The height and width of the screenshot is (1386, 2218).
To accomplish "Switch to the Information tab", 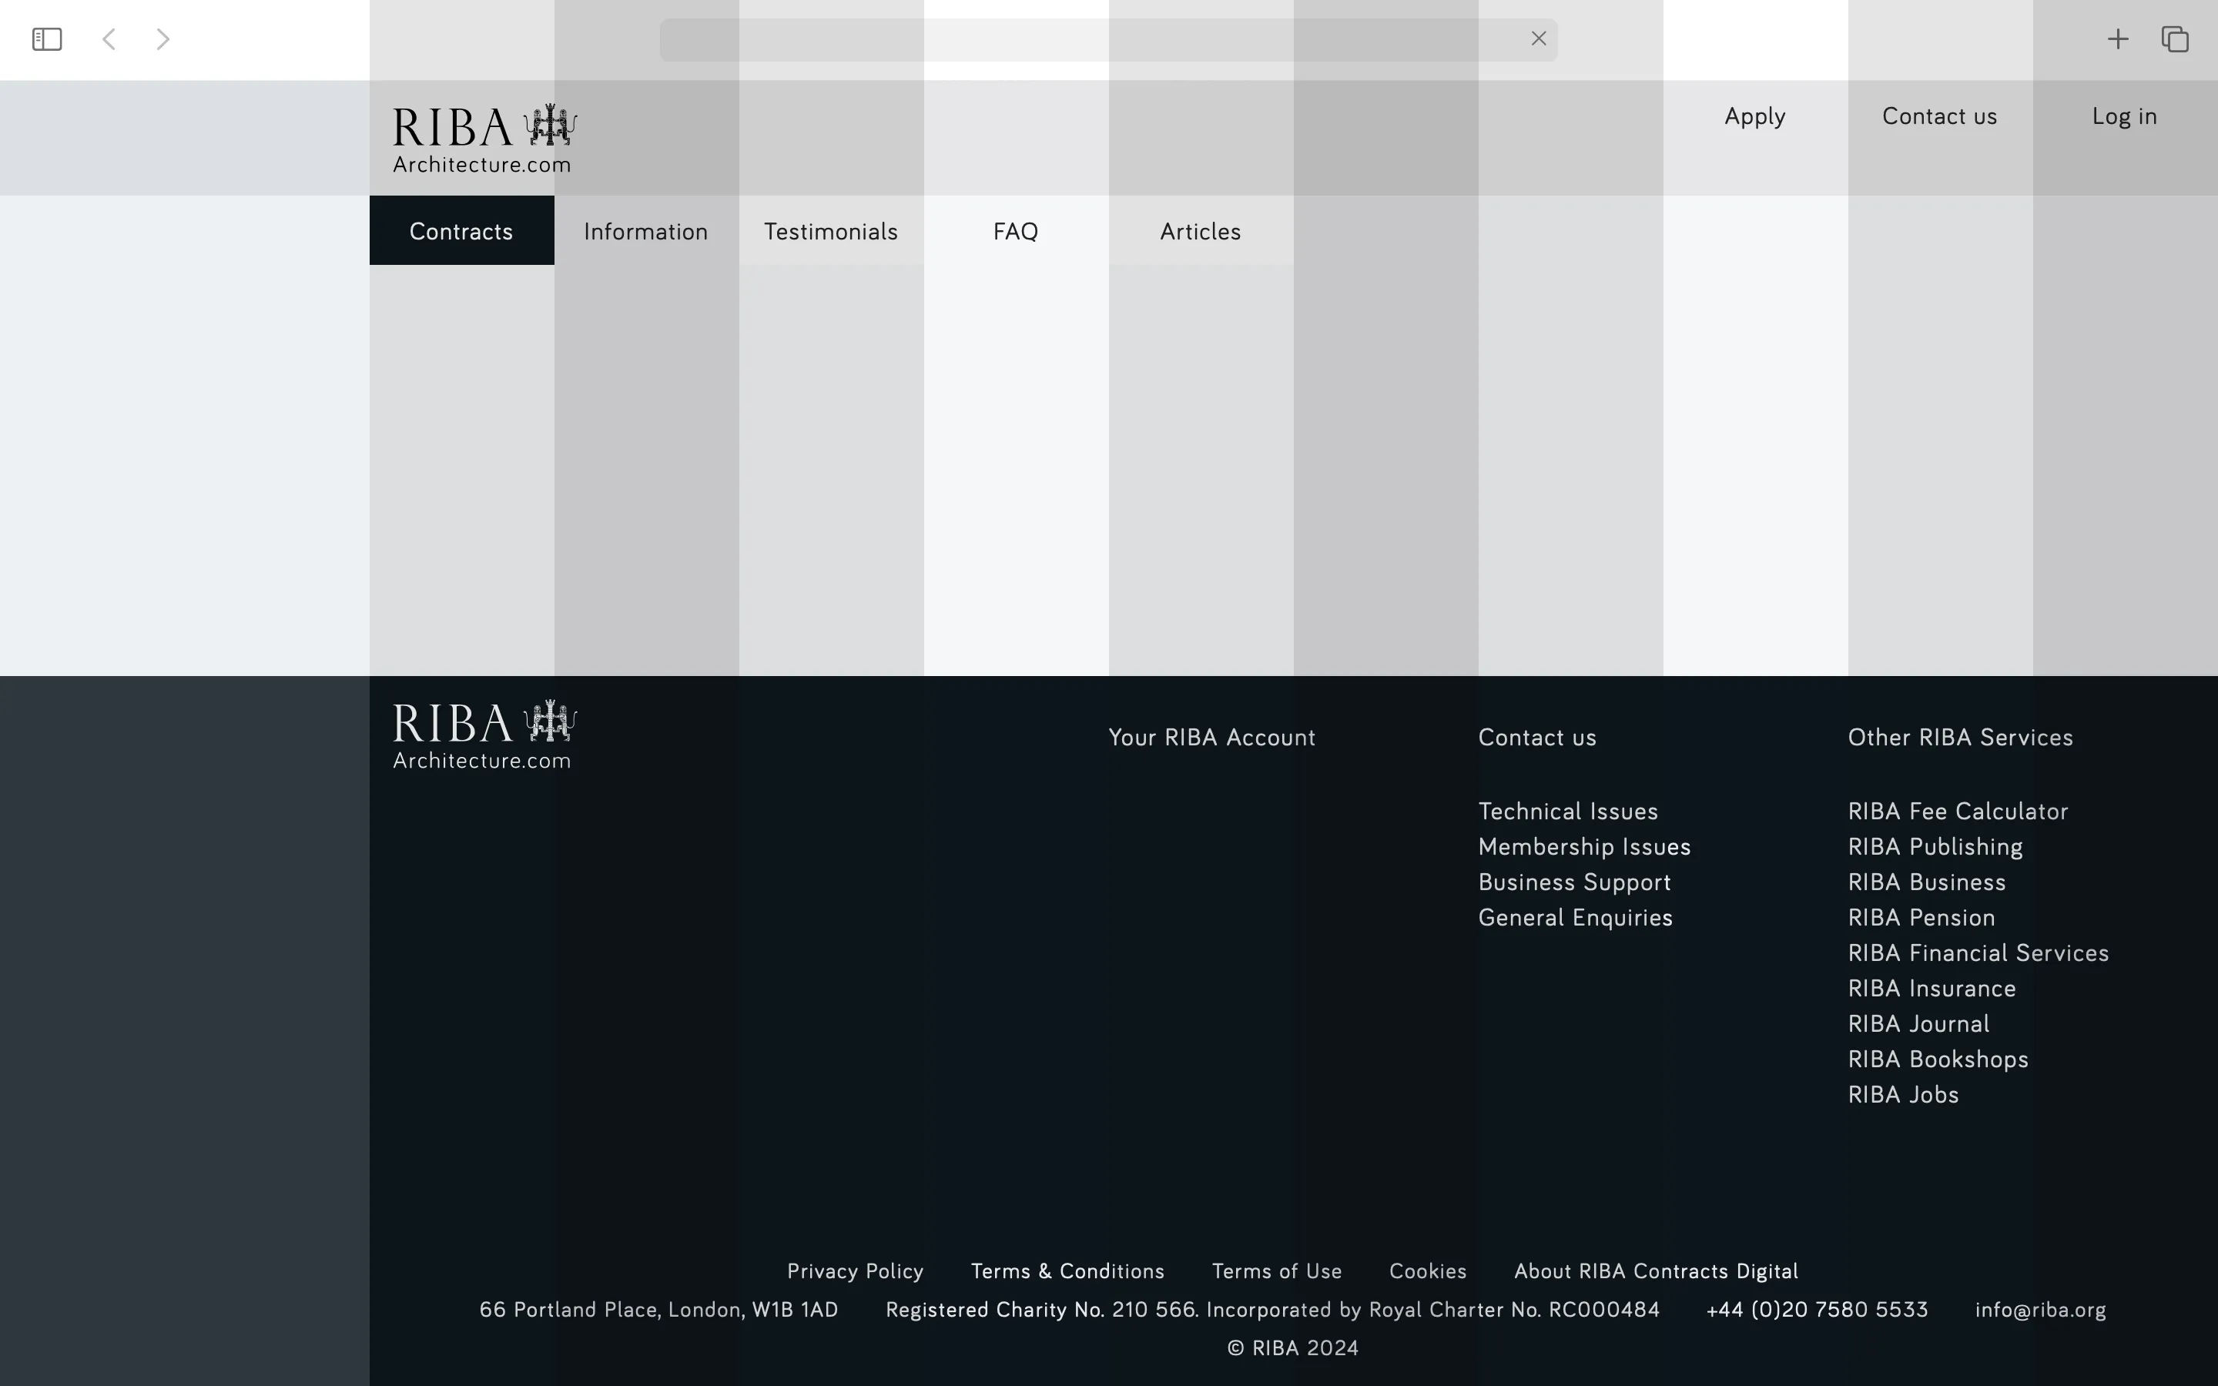I will [x=645, y=231].
